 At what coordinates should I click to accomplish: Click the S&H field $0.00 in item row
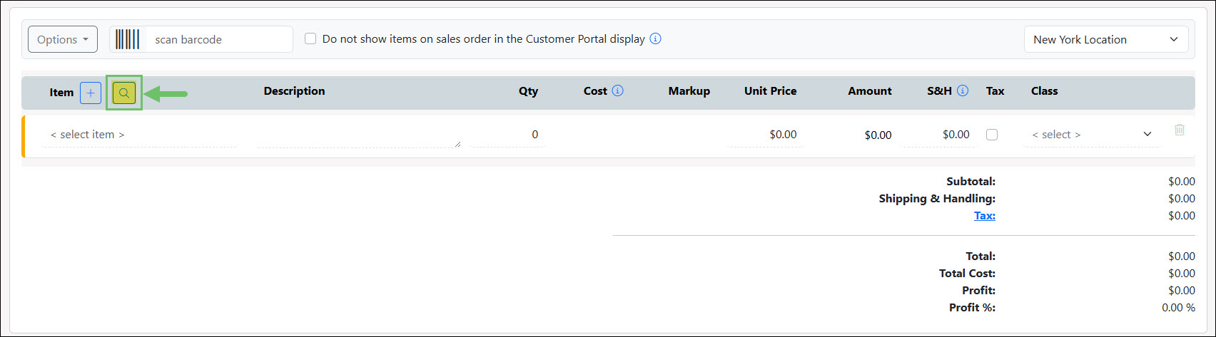click(939, 134)
